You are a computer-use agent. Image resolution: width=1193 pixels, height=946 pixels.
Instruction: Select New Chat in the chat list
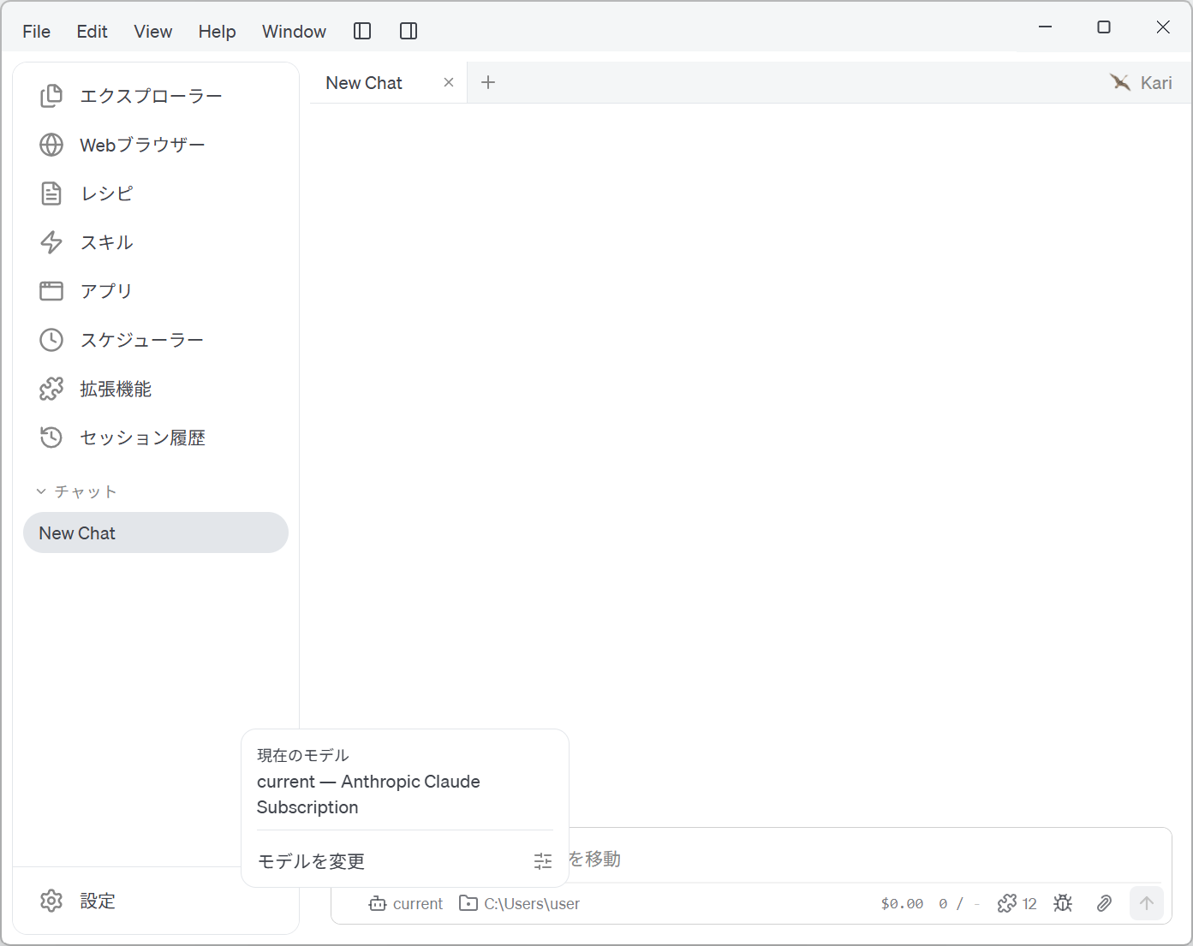[156, 532]
